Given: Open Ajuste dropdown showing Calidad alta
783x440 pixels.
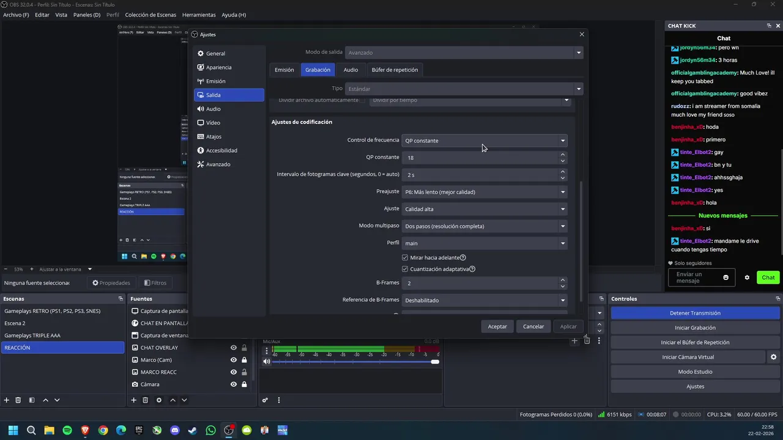Looking at the screenshot, I should pyautogui.click(x=484, y=209).
